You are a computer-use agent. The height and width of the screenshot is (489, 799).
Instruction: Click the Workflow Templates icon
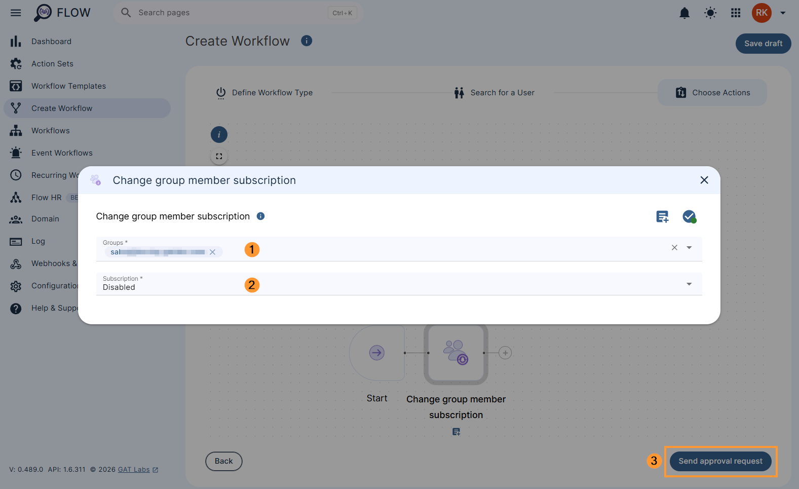coord(16,86)
